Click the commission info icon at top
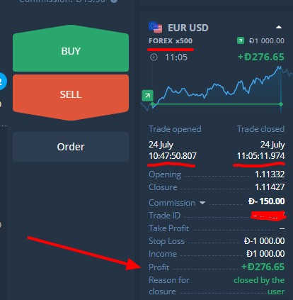The width and height of the screenshot is (293, 300). pyautogui.click(x=114, y=1)
